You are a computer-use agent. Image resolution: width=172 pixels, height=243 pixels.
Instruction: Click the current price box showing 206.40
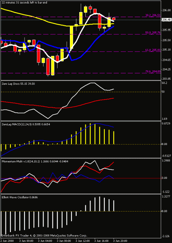coord(166,20)
